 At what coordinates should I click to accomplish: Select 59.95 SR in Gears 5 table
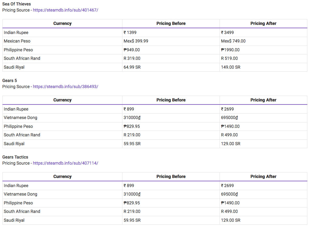point(132,144)
